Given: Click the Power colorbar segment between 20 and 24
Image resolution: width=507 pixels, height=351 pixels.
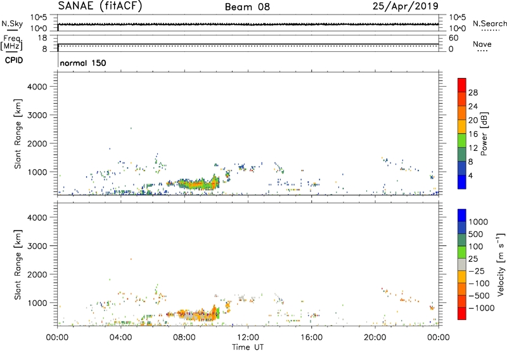Looking at the screenshot, I should pyautogui.click(x=462, y=113).
